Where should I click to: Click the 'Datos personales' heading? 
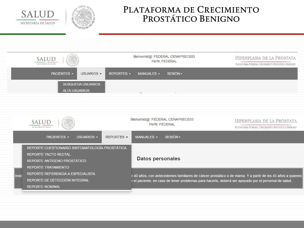[159, 159]
